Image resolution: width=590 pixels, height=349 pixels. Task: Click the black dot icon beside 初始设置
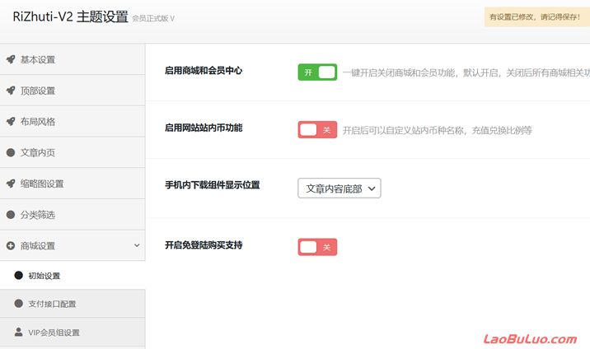(x=18, y=276)
